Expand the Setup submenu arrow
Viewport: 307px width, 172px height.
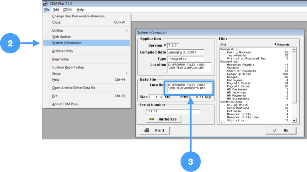click(x=127, y=74)
